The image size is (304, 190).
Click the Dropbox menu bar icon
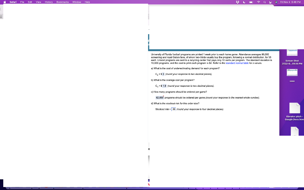[x=237, y=2]
